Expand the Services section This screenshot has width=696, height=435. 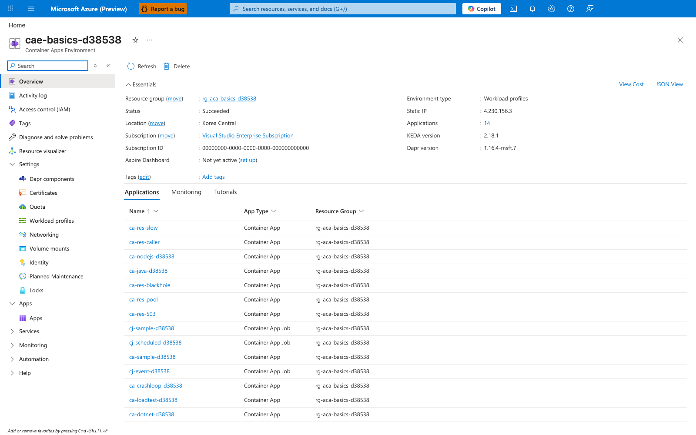pos(12,331)
